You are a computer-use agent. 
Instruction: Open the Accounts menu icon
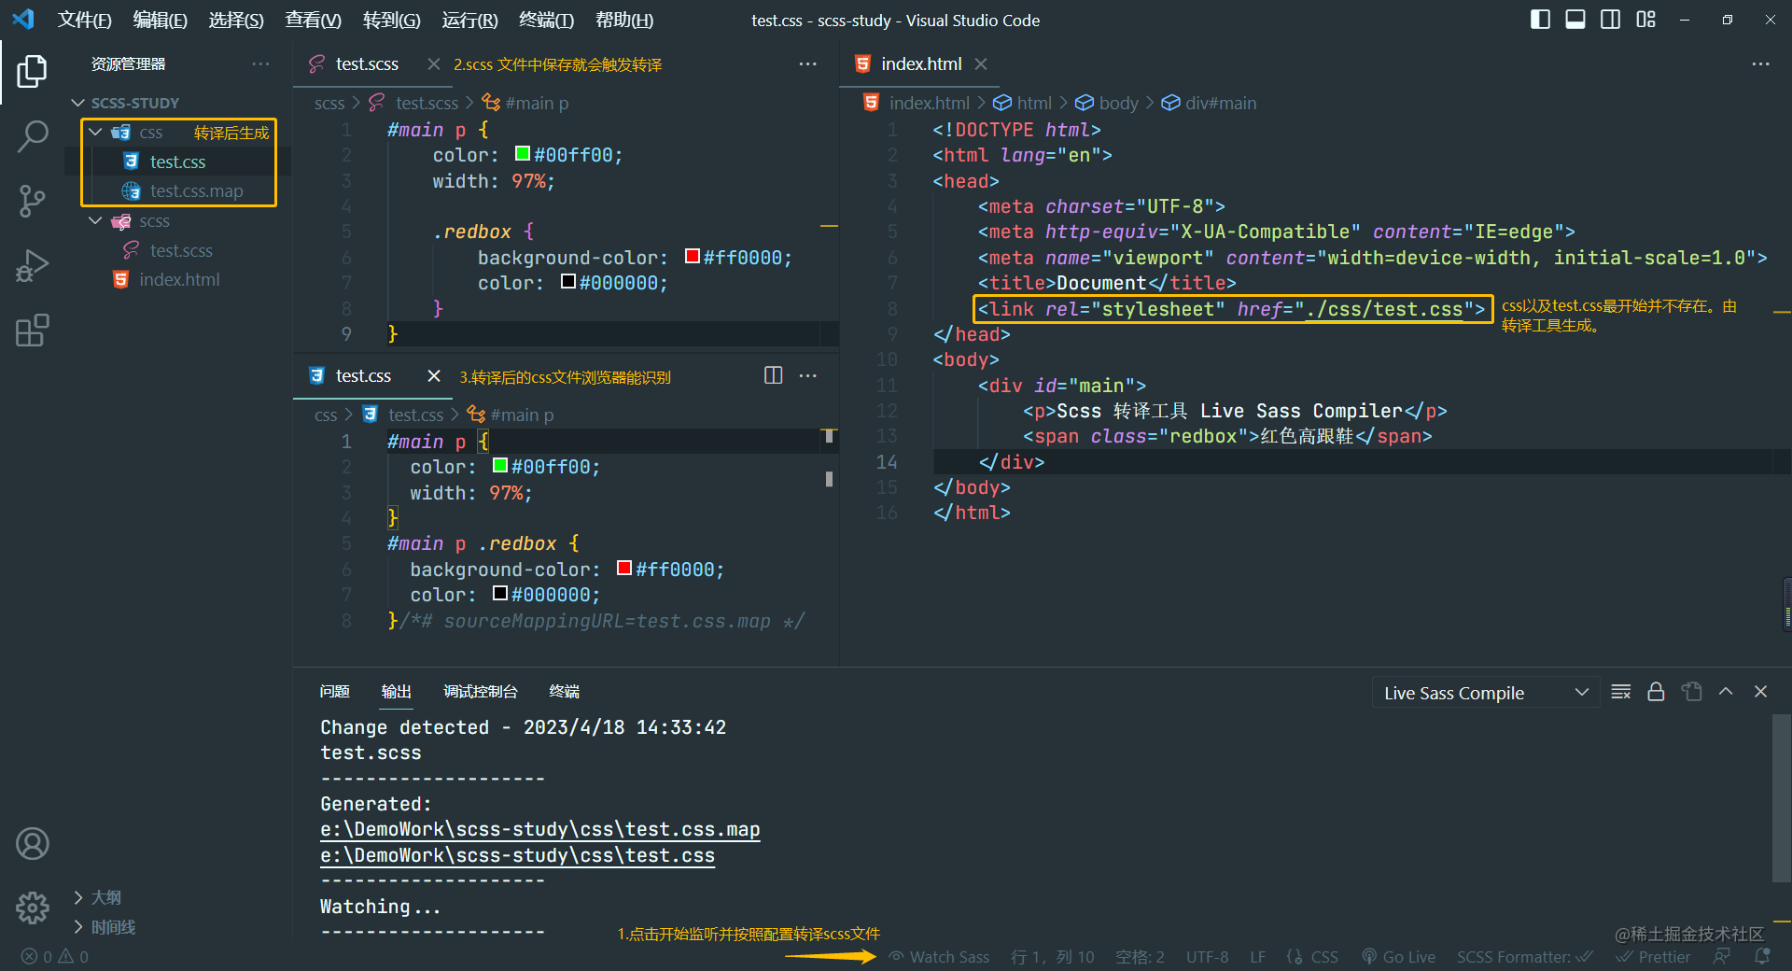tap(33, 844)
